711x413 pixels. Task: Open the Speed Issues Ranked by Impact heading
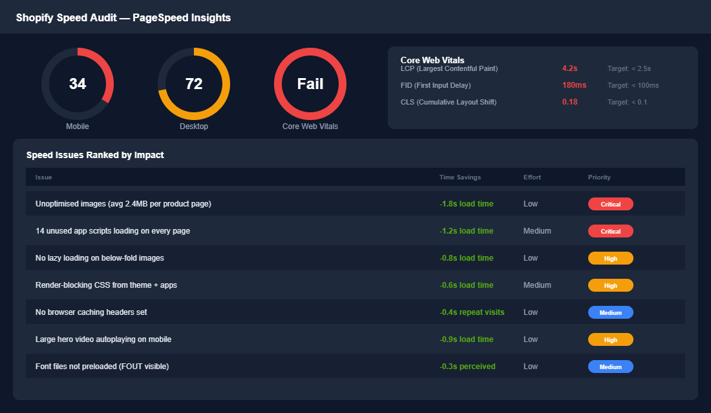(94, 155)
